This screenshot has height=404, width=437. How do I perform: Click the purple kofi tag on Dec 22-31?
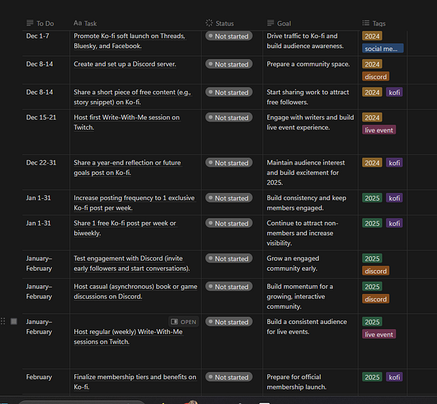tap(394, 163)
